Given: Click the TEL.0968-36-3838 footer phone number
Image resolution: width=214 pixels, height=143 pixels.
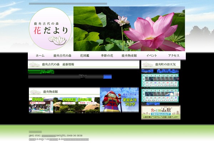Looking at the screenshot, I should (72, 135).
